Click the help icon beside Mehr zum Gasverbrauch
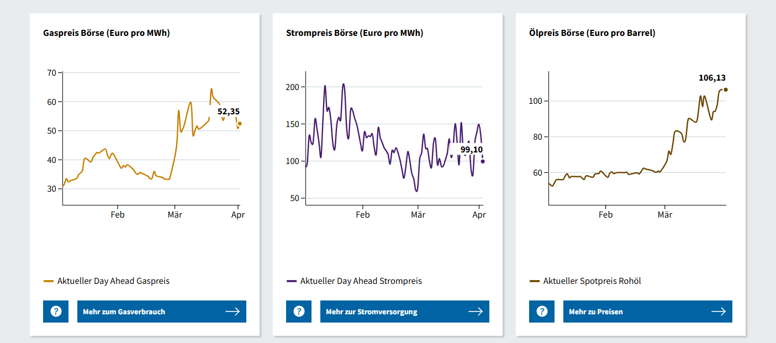776x343 pixels. tap(55, 311)
